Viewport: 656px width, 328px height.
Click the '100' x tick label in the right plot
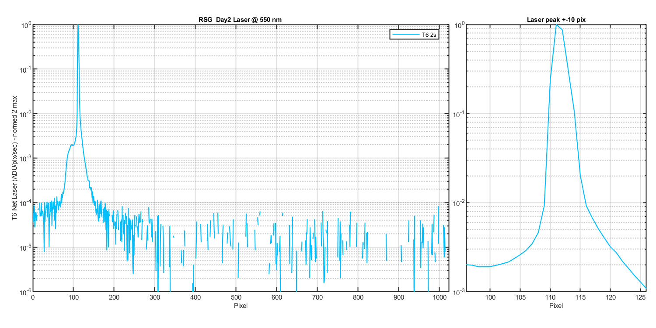(x=490, y=297)
